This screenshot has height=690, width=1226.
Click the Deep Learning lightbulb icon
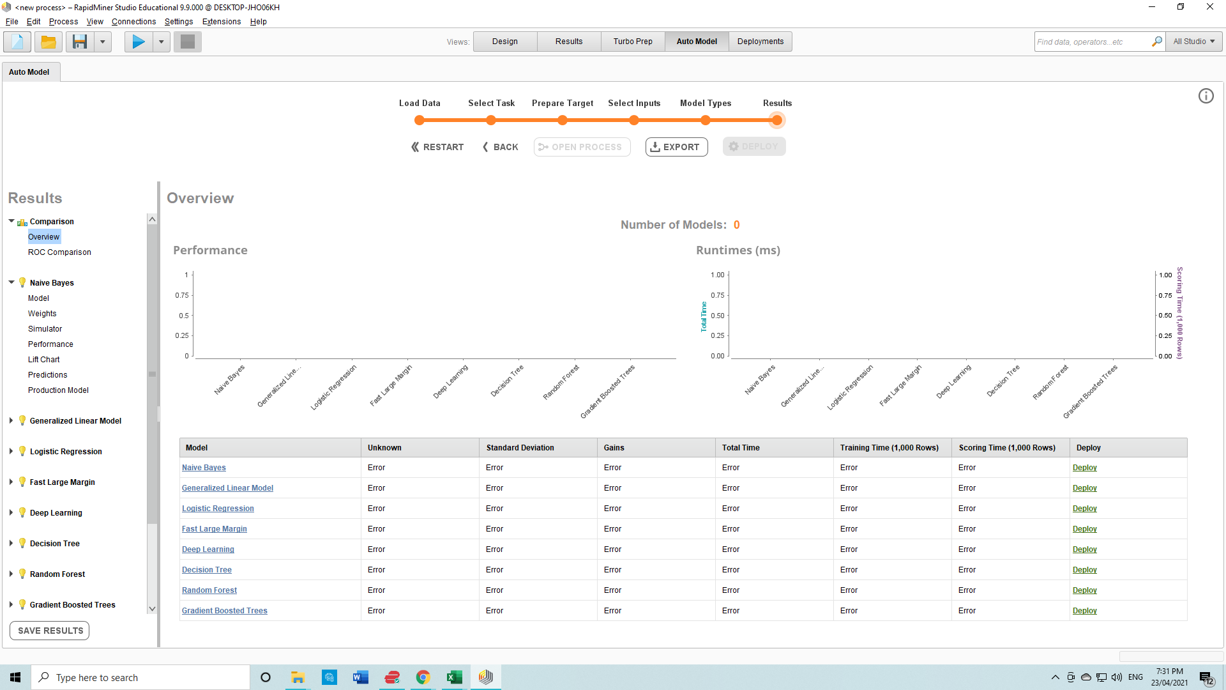(x=22, y=512)
